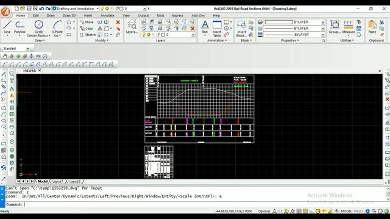Open the Group tool
The width and height of the screenshot is (390, 219).
pyautogui.click(x=335, y=27)
